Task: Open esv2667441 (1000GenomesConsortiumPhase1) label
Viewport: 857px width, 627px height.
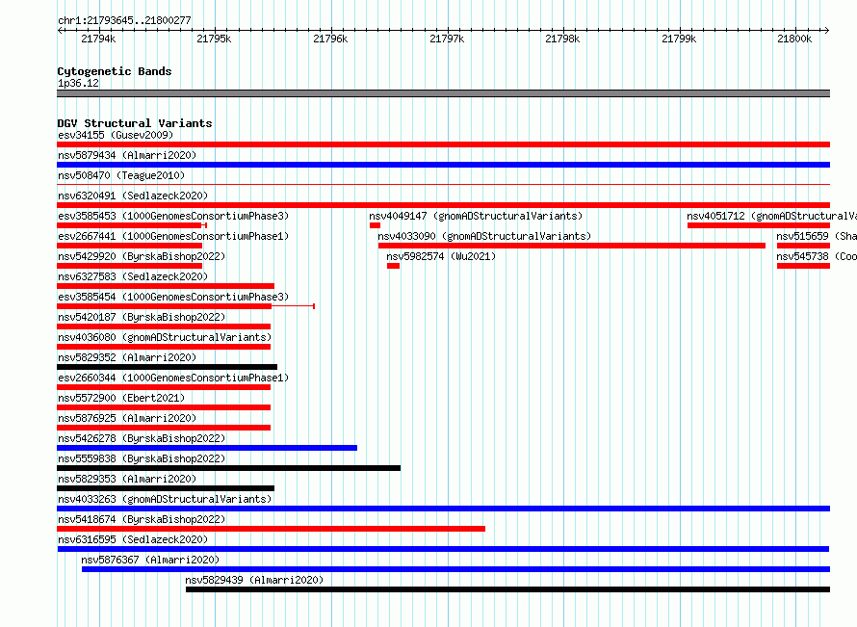Action: point(173,236)
